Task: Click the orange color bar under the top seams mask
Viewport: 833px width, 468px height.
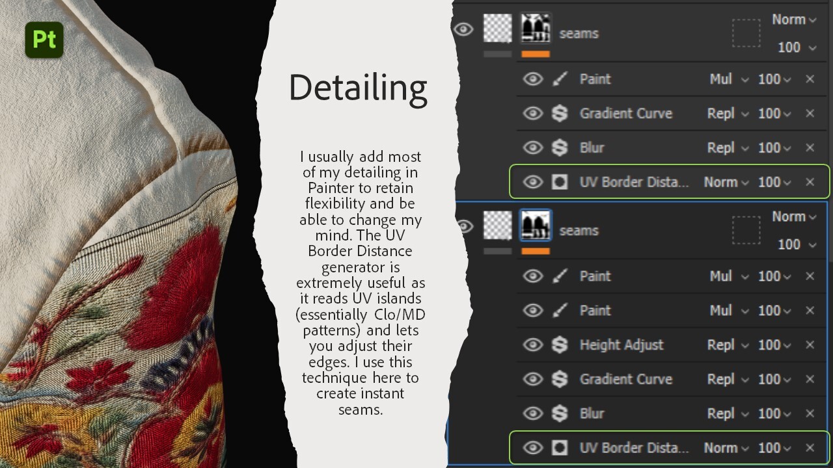Action: tap(536, 54)
